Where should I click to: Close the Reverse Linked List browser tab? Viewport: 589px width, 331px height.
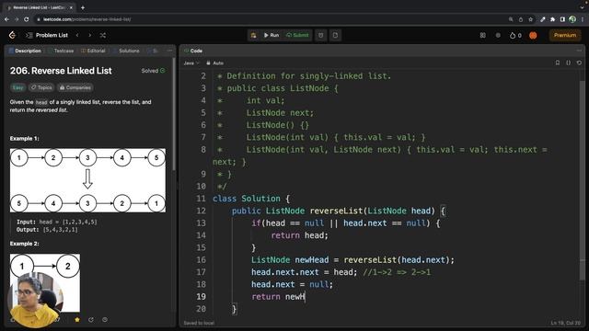point(71,7)
